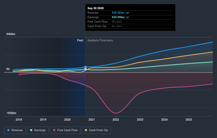The width and height of the screenshot is (217, 138).
Task: Click the Revenue row label in tooltip
Action: pyautogui.click(x=93, y=13)
